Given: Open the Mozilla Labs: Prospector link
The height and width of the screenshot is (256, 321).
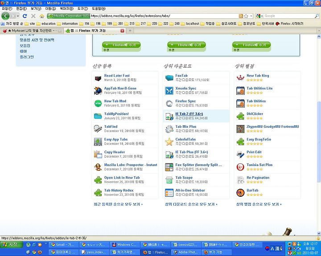Looking at the screenshot, I should click(131, 165).
